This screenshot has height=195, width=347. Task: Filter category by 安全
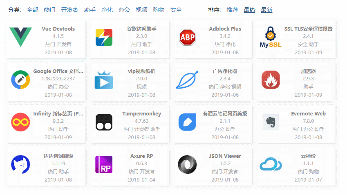coord(176,10)
